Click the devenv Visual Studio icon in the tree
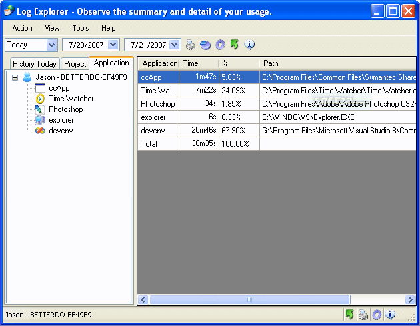 click(40, 131)
